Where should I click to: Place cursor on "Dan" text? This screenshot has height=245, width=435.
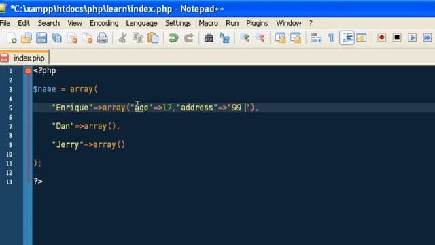63,126
